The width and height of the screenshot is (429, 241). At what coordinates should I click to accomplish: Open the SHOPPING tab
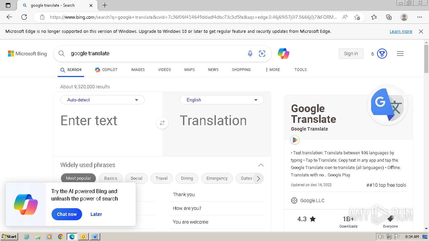241,70
